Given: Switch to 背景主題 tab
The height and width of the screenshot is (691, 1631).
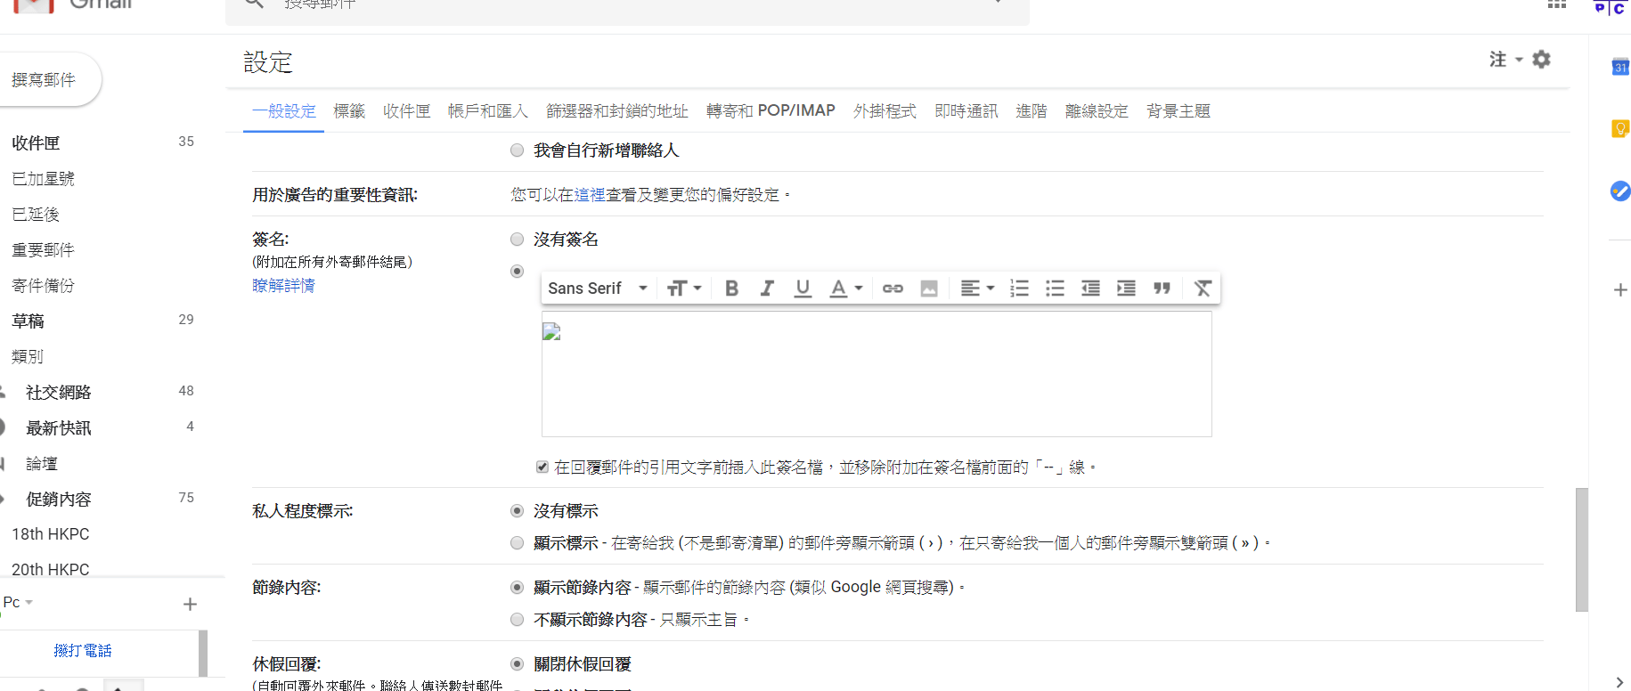Looking at the screenshot, I should tap(1178, 111).
